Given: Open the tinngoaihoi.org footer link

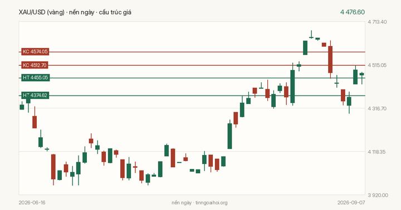Looking at the screenshot, I should 211,203.
